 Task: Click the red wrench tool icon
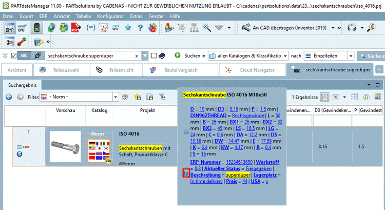coord(22,42)
